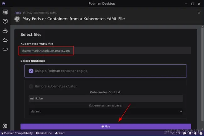204x136 pixels.
Task: Click minikube status bar item
Action: pyautogui.click(x=44, y=133)
